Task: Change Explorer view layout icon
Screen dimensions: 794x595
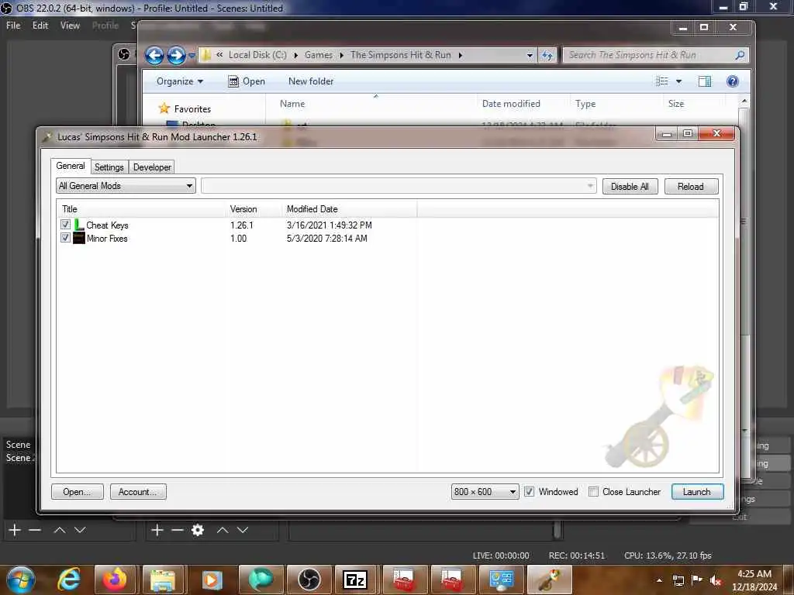Action: pyautogui.click(x=662, y=81)
